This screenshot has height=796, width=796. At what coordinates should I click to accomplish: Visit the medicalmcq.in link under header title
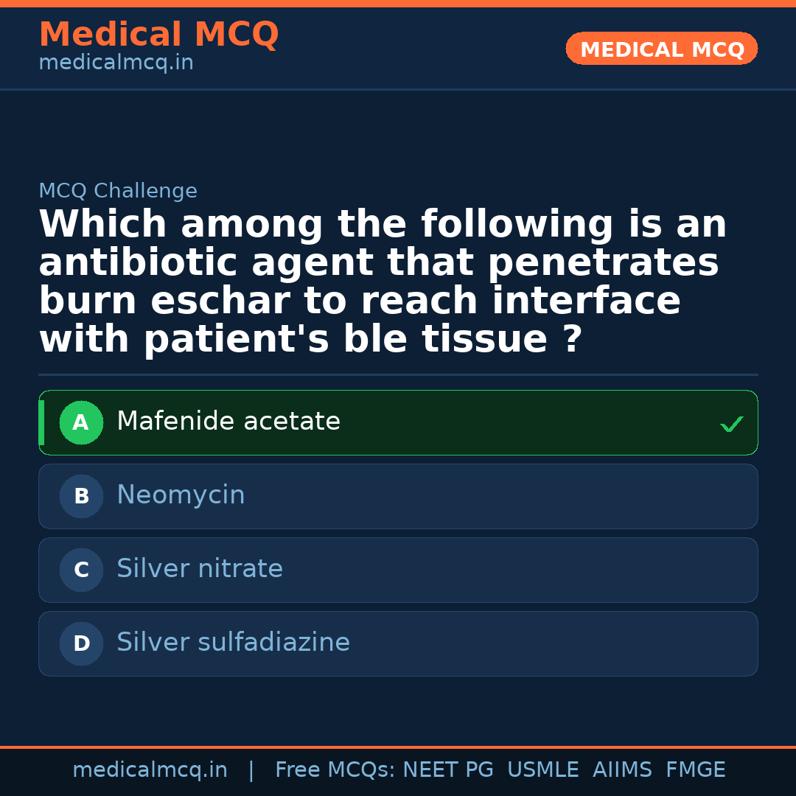(116, 63)
